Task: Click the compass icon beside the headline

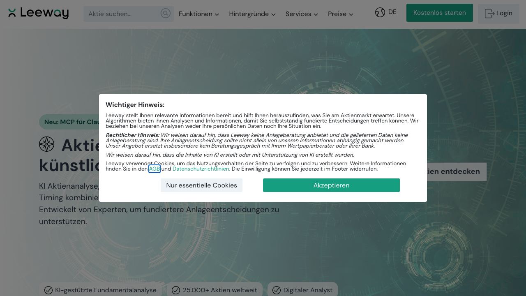Action: tap(47, 144)
